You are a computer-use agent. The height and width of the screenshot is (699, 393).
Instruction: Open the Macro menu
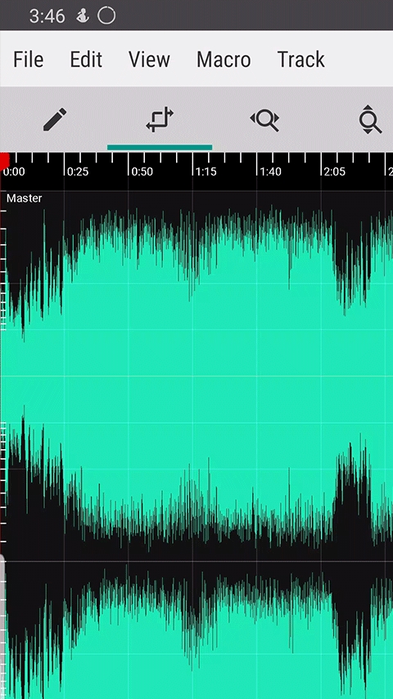click(x=224, y=59)
